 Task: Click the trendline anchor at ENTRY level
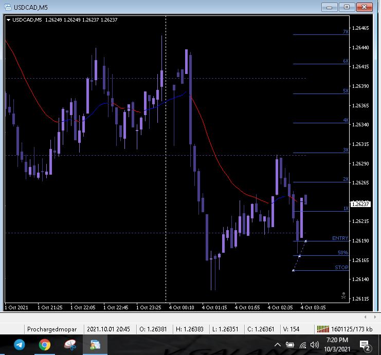click(306, 241)
